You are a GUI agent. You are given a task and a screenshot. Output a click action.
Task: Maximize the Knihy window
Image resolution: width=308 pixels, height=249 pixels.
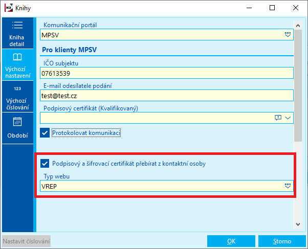[x=272, y=8]
